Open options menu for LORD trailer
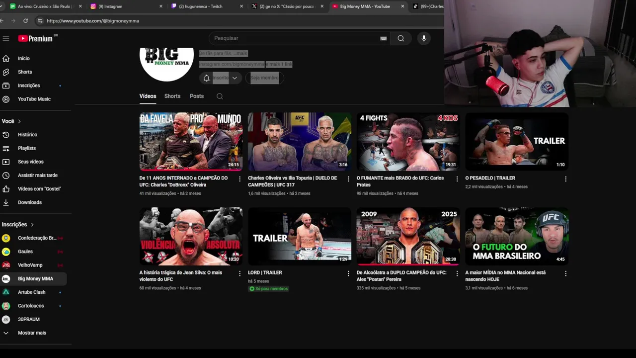Screen dimensions: 636x358 (348, 273)
